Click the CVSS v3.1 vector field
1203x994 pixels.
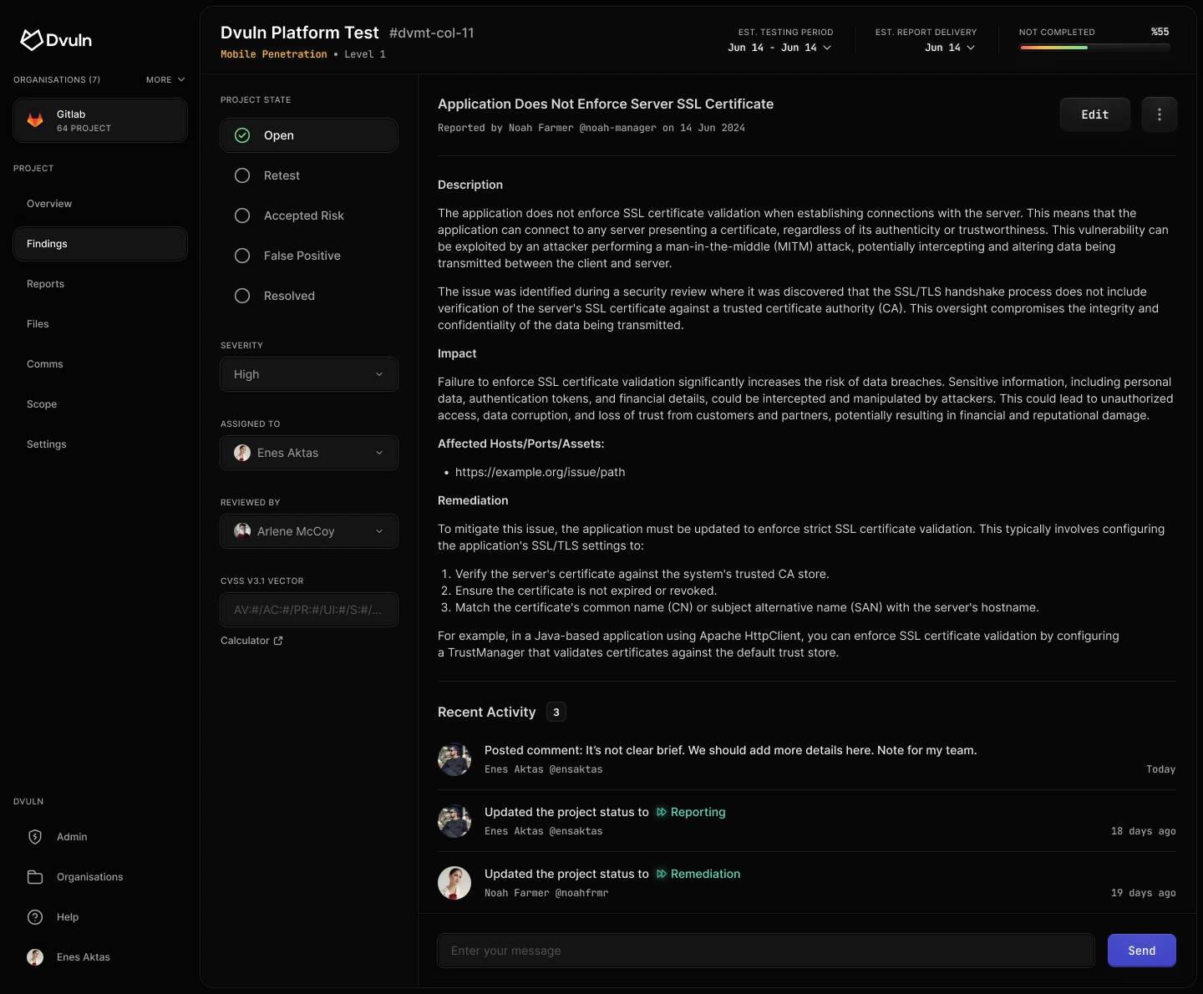(x=309, y=610)
